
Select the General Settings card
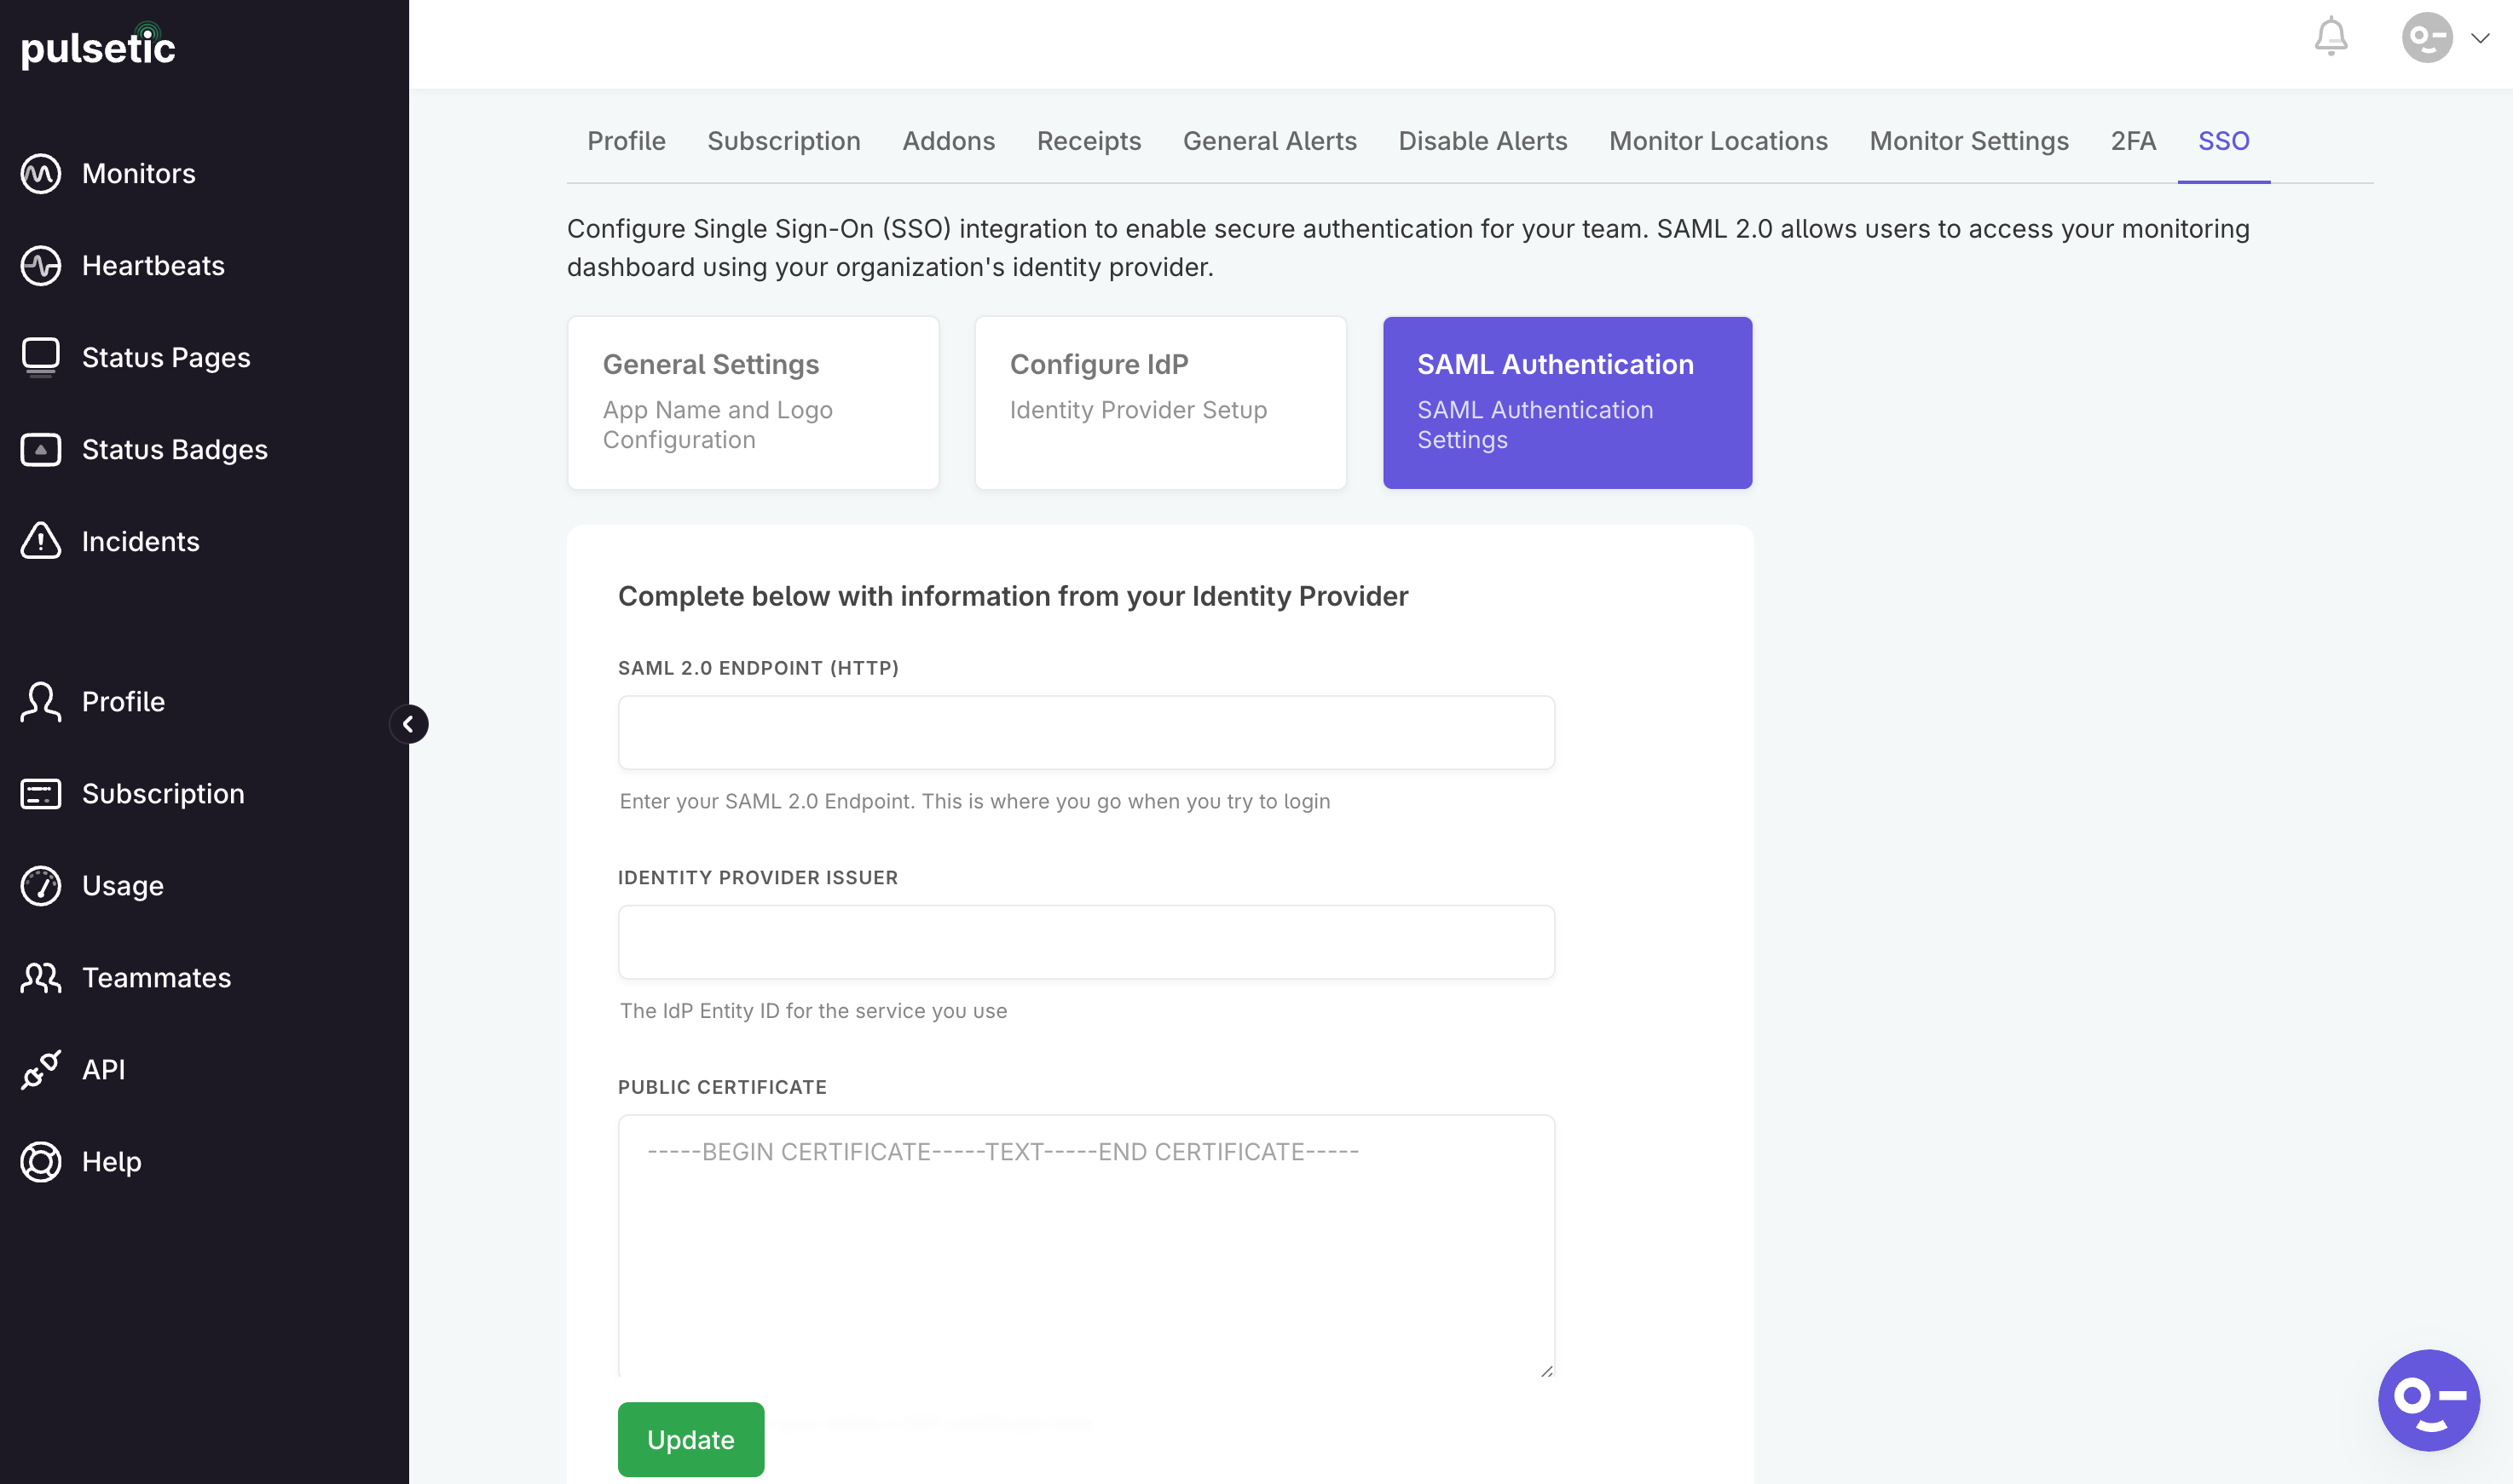753,401
